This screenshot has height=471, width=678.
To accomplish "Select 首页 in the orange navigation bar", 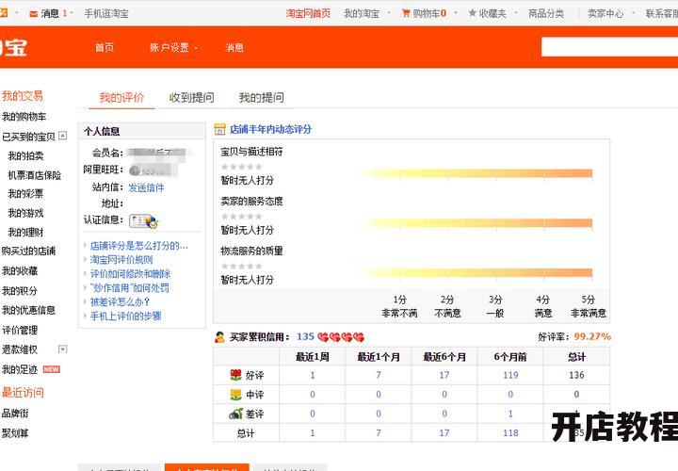I will tap(105, 48).
